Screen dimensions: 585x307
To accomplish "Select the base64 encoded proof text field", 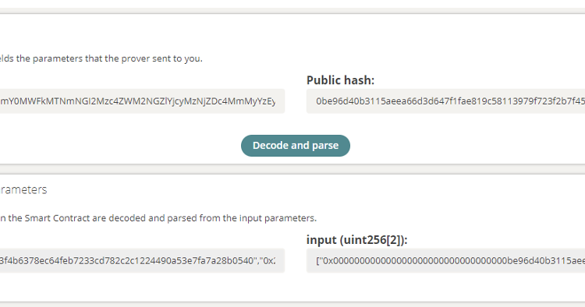I will tap(142, 101).
